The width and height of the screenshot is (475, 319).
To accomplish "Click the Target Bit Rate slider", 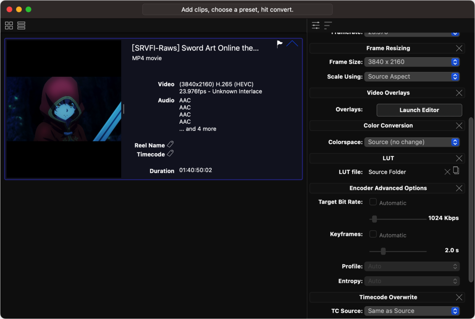I will (398, 219).
